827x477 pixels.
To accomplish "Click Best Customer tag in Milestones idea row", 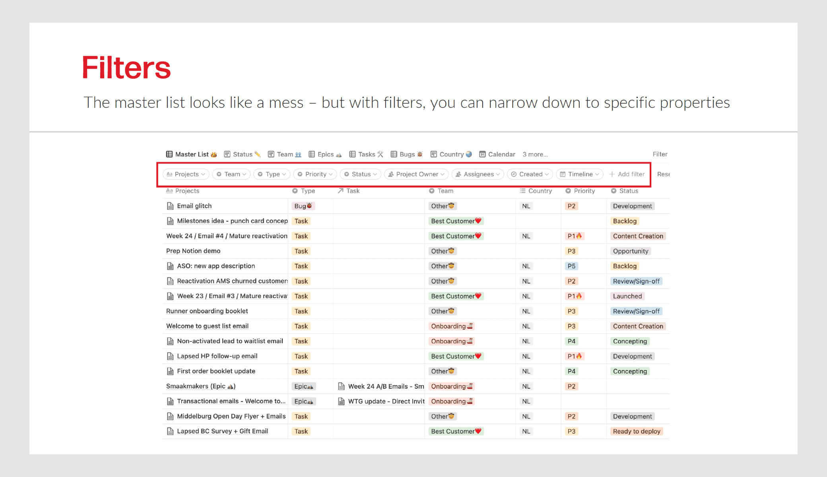I will coord(456,221).
